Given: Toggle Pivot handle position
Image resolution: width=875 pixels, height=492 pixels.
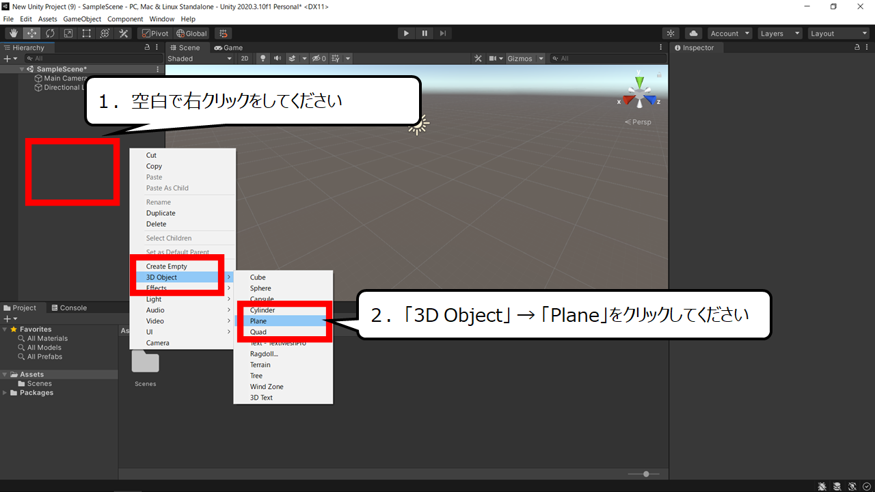Looking at the screenshot, I should click(154, 33).
